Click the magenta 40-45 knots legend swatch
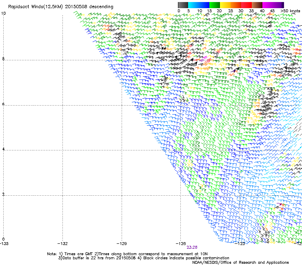The width and height of the screenshot is (302, 265). [268, 5]
